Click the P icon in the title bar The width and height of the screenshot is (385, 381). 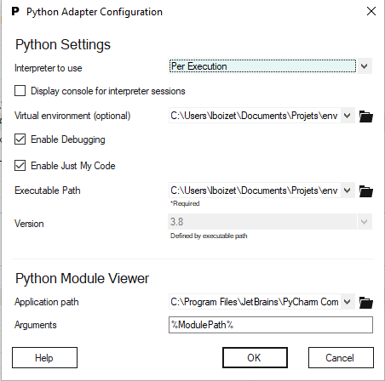point(15,12)
